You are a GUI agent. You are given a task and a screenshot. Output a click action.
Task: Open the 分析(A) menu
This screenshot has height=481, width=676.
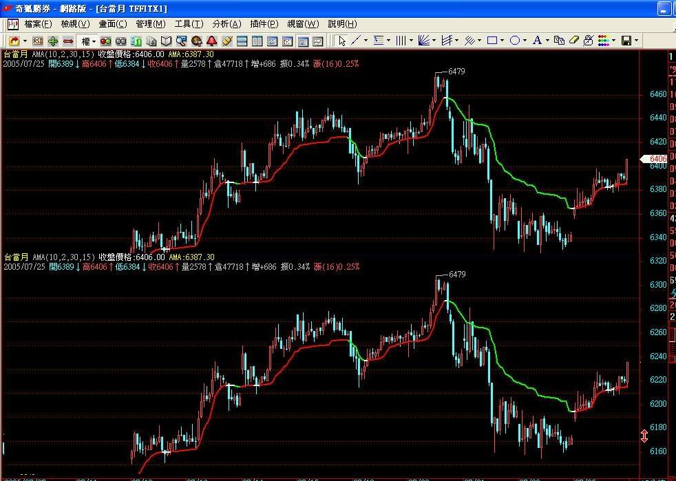pyautogui.click(x=226, y=24)
